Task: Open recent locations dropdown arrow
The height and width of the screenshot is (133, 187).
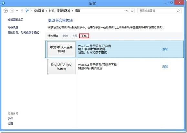Action: pos(17,11)
